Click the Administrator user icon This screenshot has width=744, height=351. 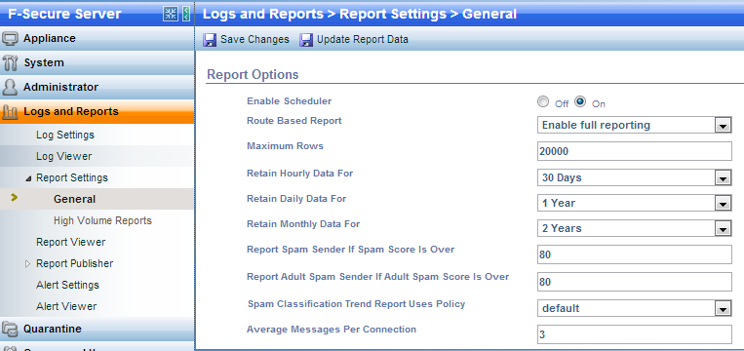(11, 88)
